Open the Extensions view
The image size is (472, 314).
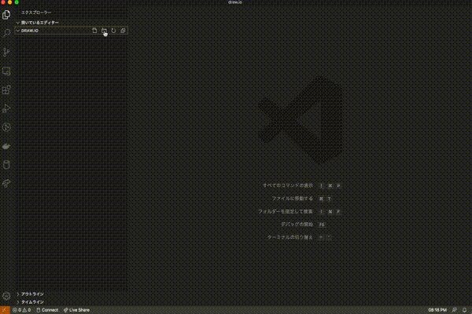6,89
